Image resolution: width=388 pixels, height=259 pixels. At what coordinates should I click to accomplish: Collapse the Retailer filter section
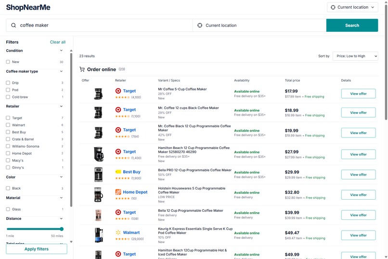61,106
